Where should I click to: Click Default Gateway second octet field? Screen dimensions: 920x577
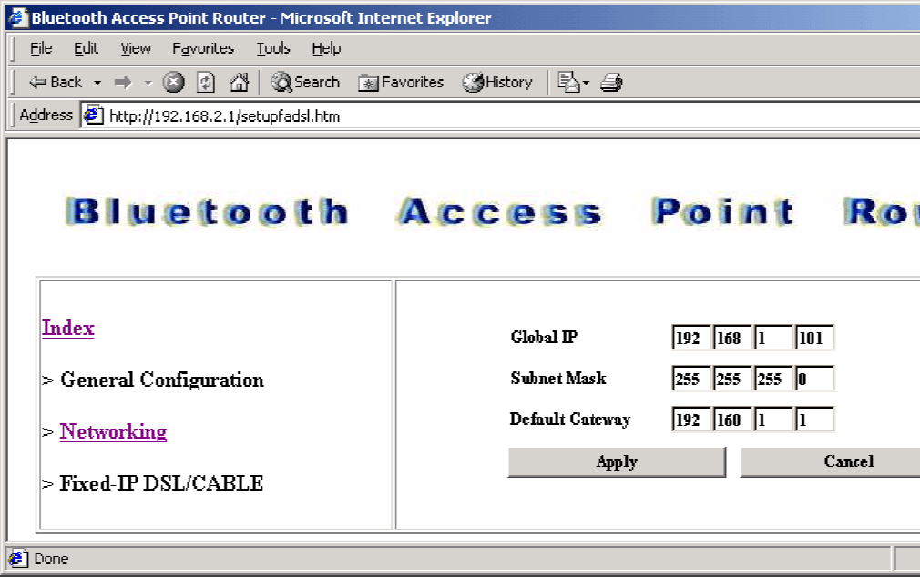[x=732, y=420]
